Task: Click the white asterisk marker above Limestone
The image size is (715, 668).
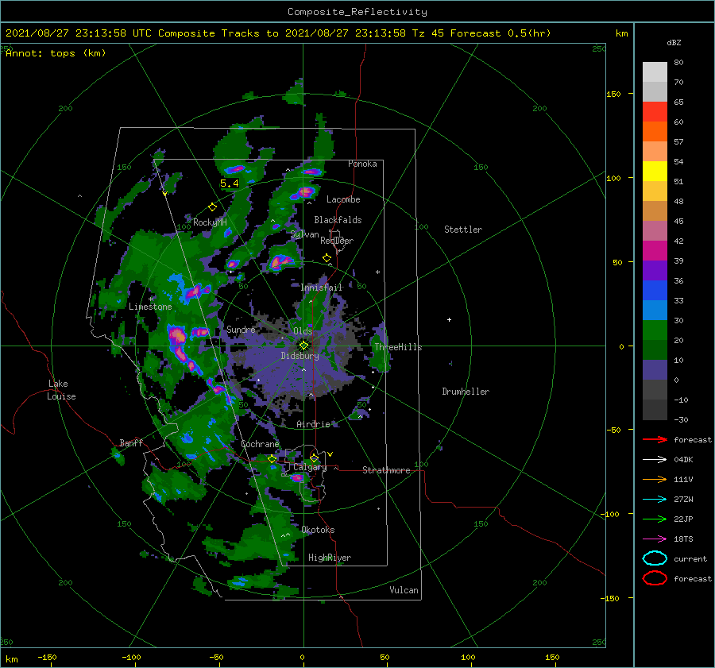Action: (x=150, y=299)
